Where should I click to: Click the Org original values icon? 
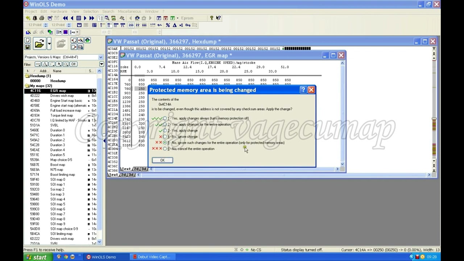coord(188,25)
